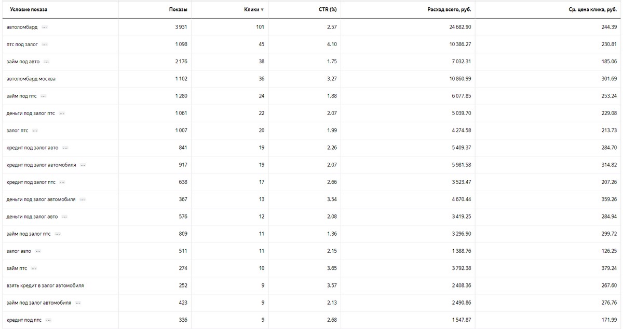This screenshot has width=623, height=329.
Task: Open the ellipsis menu next to автоломбард
Action: [x=45, y=27]
